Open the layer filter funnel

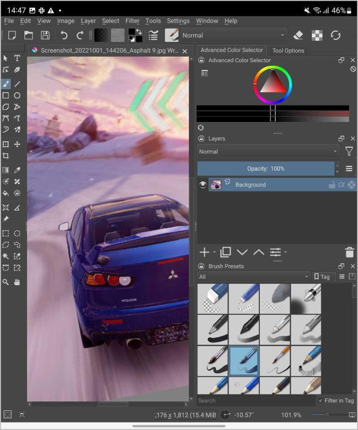click(348, 152)
